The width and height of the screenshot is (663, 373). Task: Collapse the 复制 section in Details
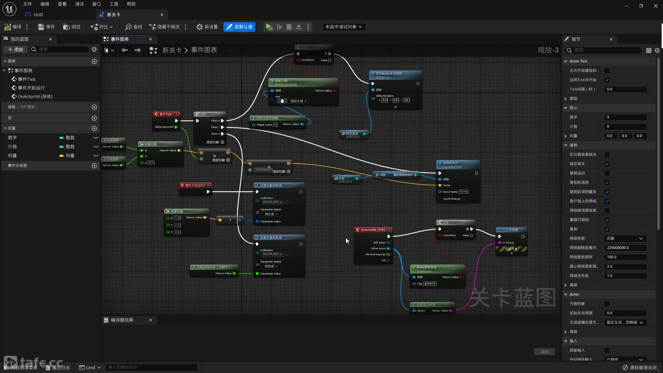pyautogui.click(x=566, y=145)
